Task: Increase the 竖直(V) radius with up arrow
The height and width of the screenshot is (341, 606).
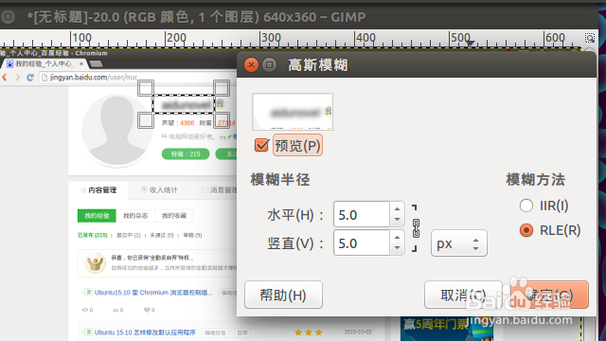Action: pos(397,237)
